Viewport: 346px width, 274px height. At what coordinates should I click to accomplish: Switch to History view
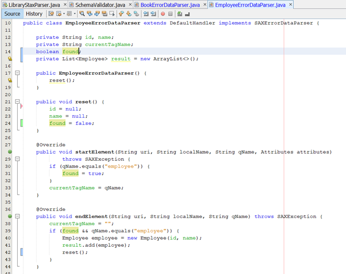(34, 14)
